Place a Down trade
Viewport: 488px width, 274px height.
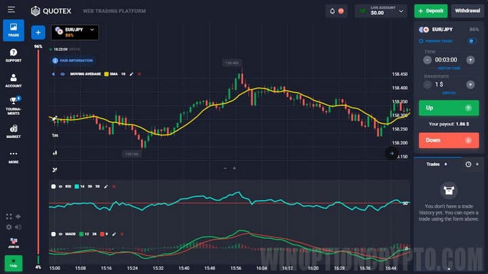449,141
